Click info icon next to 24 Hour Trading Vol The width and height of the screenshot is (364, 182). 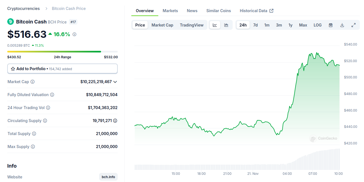coord(48,108)
